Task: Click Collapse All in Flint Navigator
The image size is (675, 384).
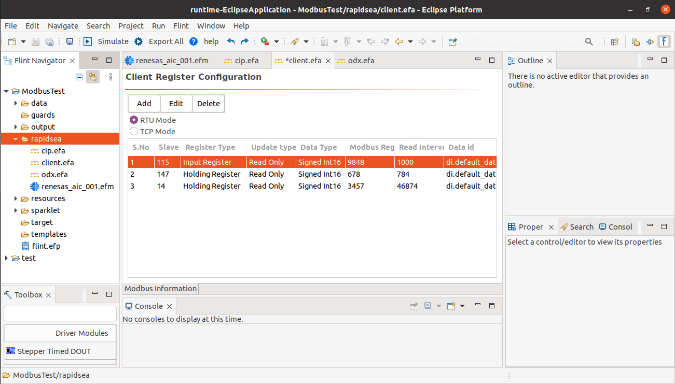Action: [79, 77]
